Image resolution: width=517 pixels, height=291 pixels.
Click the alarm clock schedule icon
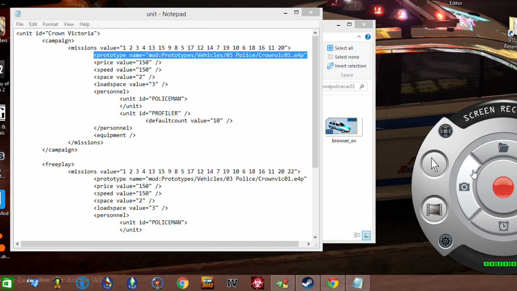point(503,225)
